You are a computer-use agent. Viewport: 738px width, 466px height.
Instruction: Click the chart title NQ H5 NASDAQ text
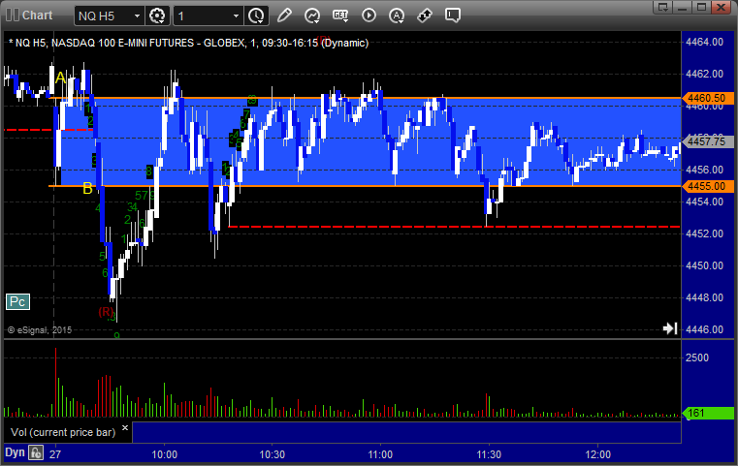(188, 43)
